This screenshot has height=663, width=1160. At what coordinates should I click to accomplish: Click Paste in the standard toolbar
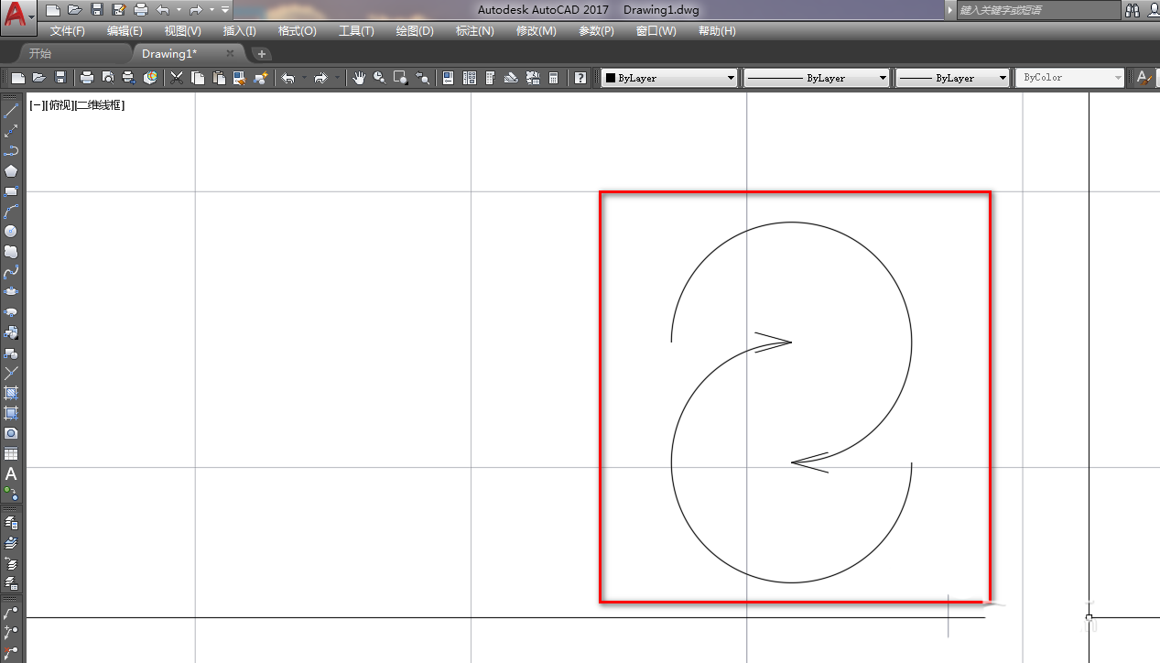[x=219, y=78]
